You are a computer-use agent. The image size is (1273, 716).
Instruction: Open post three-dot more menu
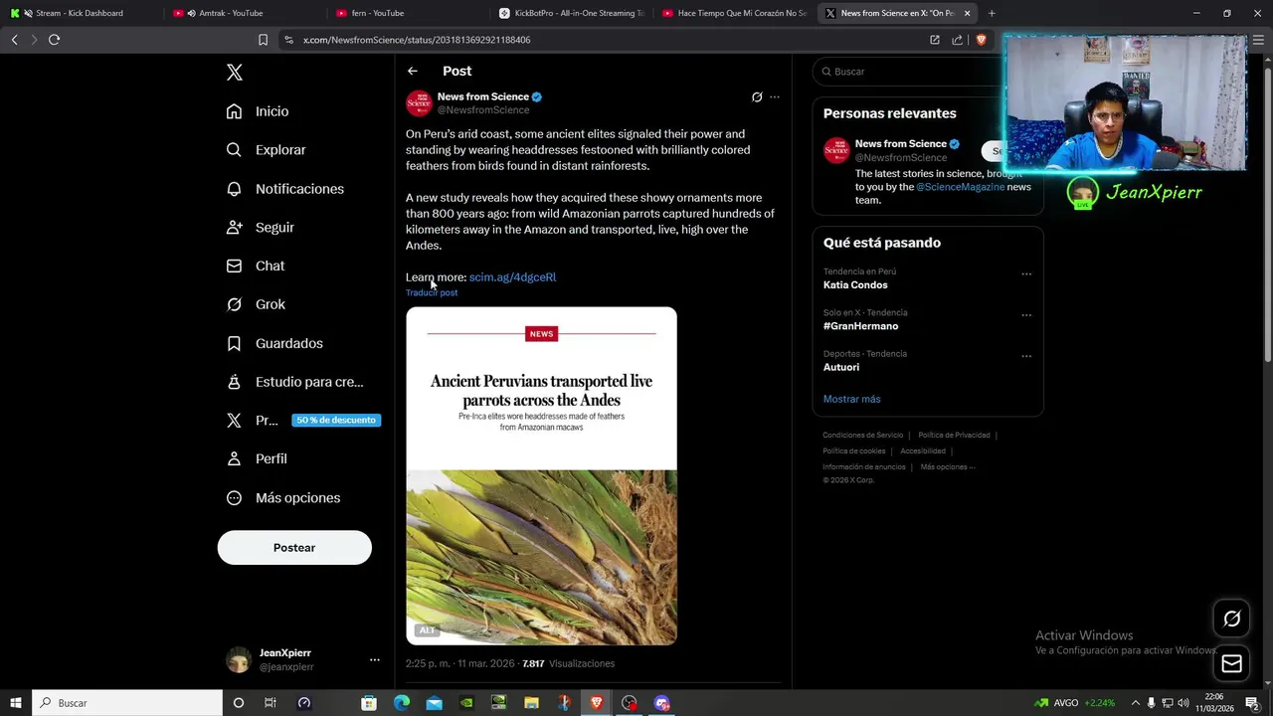coord(775,97)
